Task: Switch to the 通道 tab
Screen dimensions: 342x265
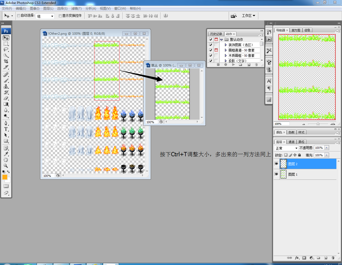Action: 292,142
